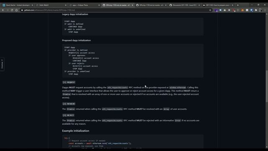Click the RESOLVE[2] account access code line
Screen dimensions: 268x151
coord(85,58)
